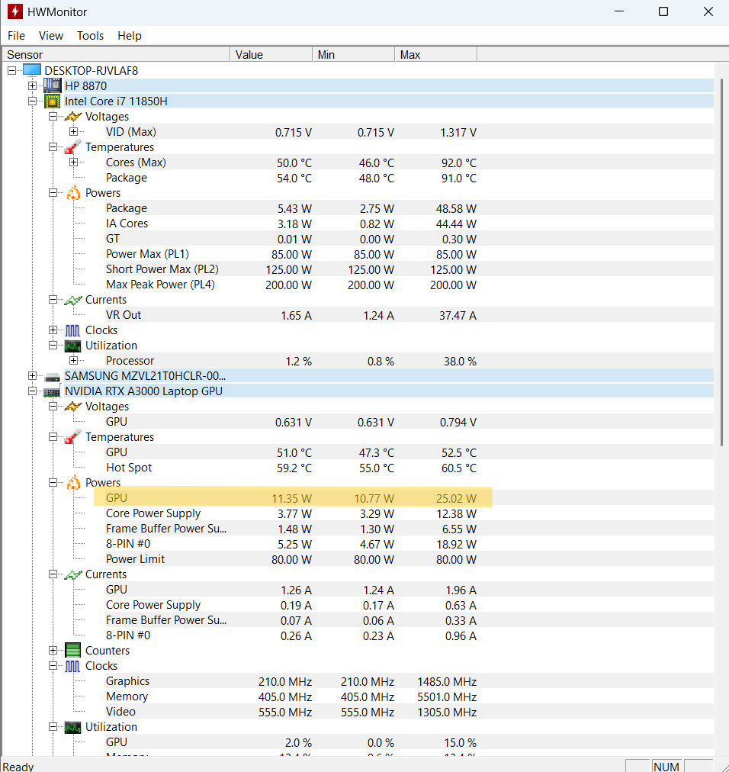Click the HP 8870 motherboard icon
This screenshot has height=772, width=729.
tap(52, 85)
